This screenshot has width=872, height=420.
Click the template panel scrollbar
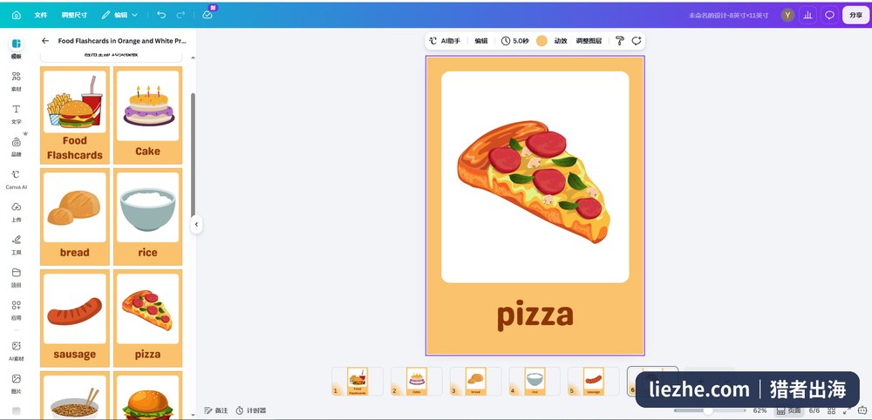[193, 154]
